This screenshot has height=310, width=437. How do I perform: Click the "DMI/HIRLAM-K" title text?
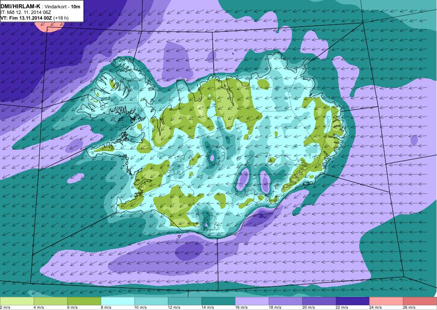[21, 7]
